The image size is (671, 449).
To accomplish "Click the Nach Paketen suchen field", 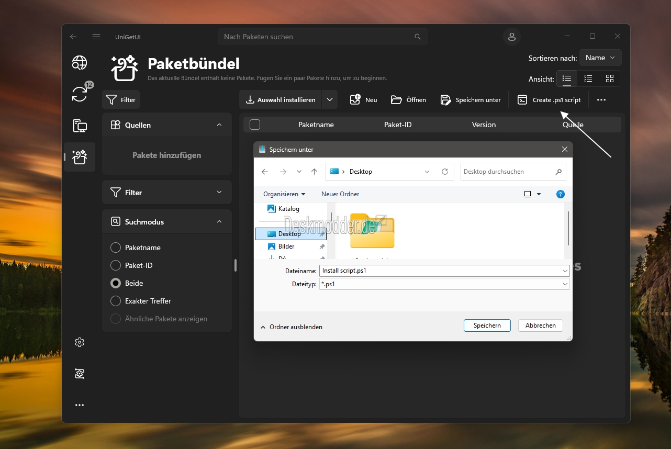I will pyautogui.click(x=323, y=37).
